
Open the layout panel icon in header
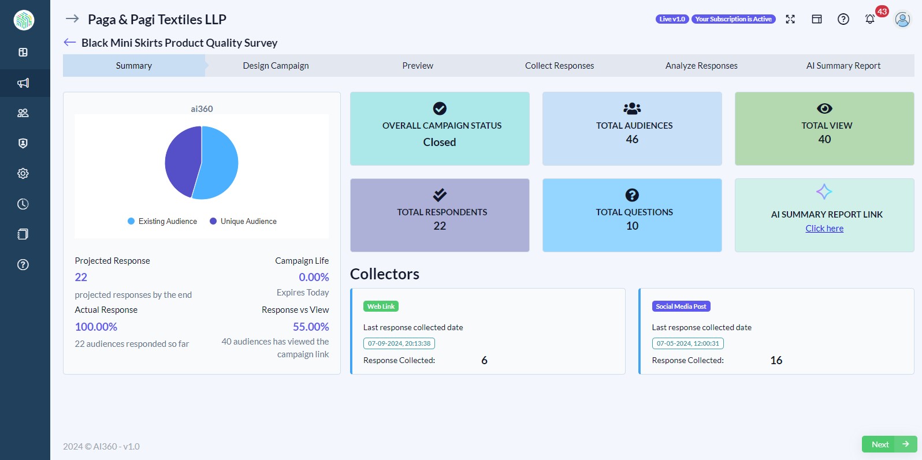pyautogui.click(x=817, y=19)
